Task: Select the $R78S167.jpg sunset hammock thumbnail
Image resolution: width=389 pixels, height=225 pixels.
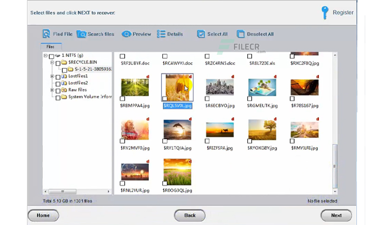Action: point(305,87)
